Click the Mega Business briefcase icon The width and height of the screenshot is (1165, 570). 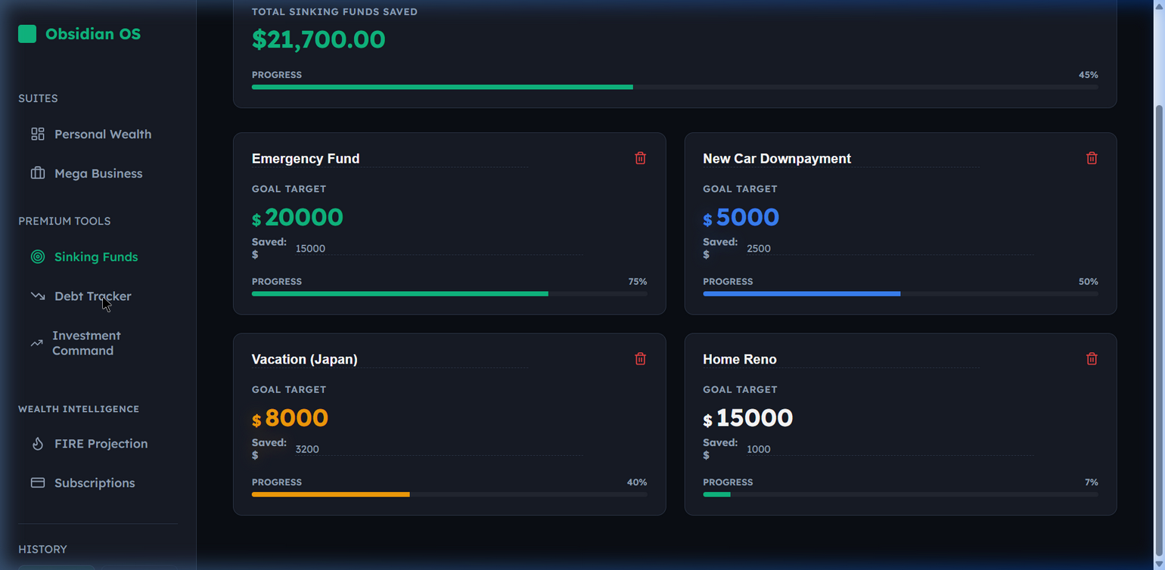pyautogui.click(x=38, y=173)
